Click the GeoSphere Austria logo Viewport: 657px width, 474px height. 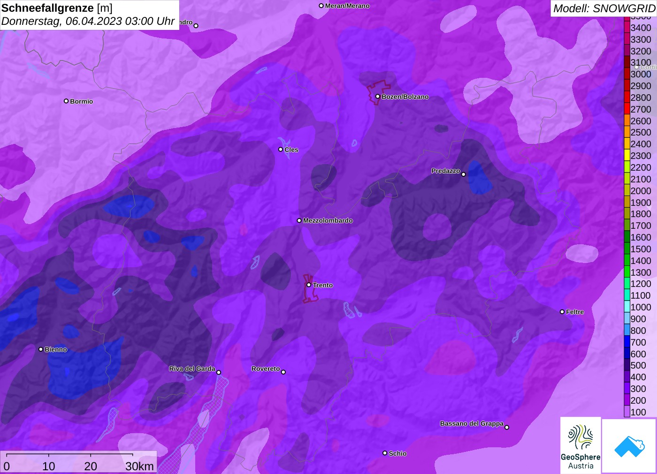pos(581,445)
